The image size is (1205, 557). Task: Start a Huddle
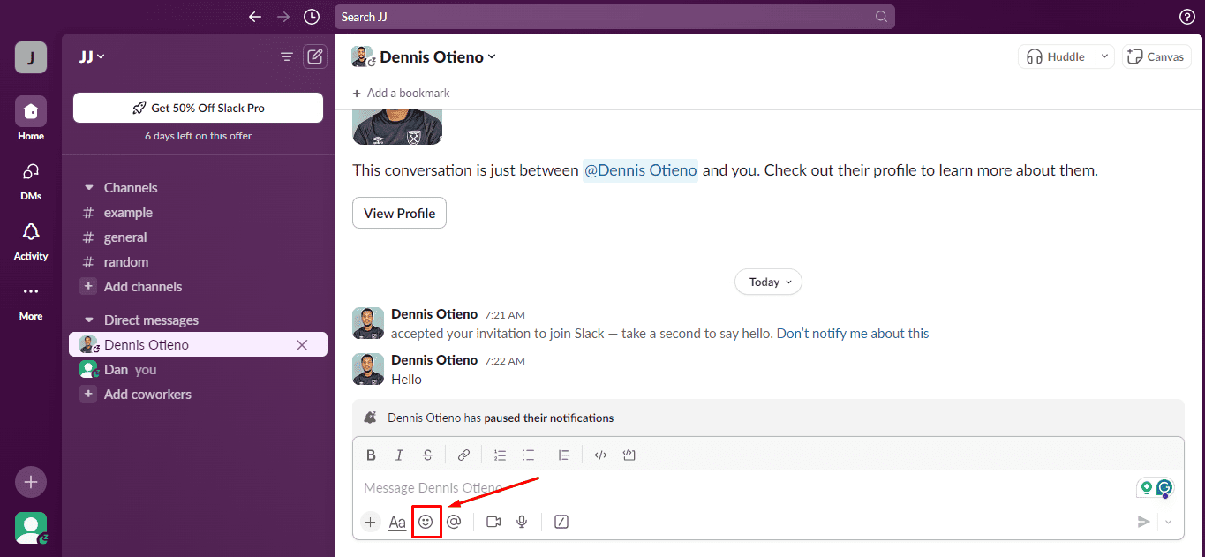[1057, 56]
